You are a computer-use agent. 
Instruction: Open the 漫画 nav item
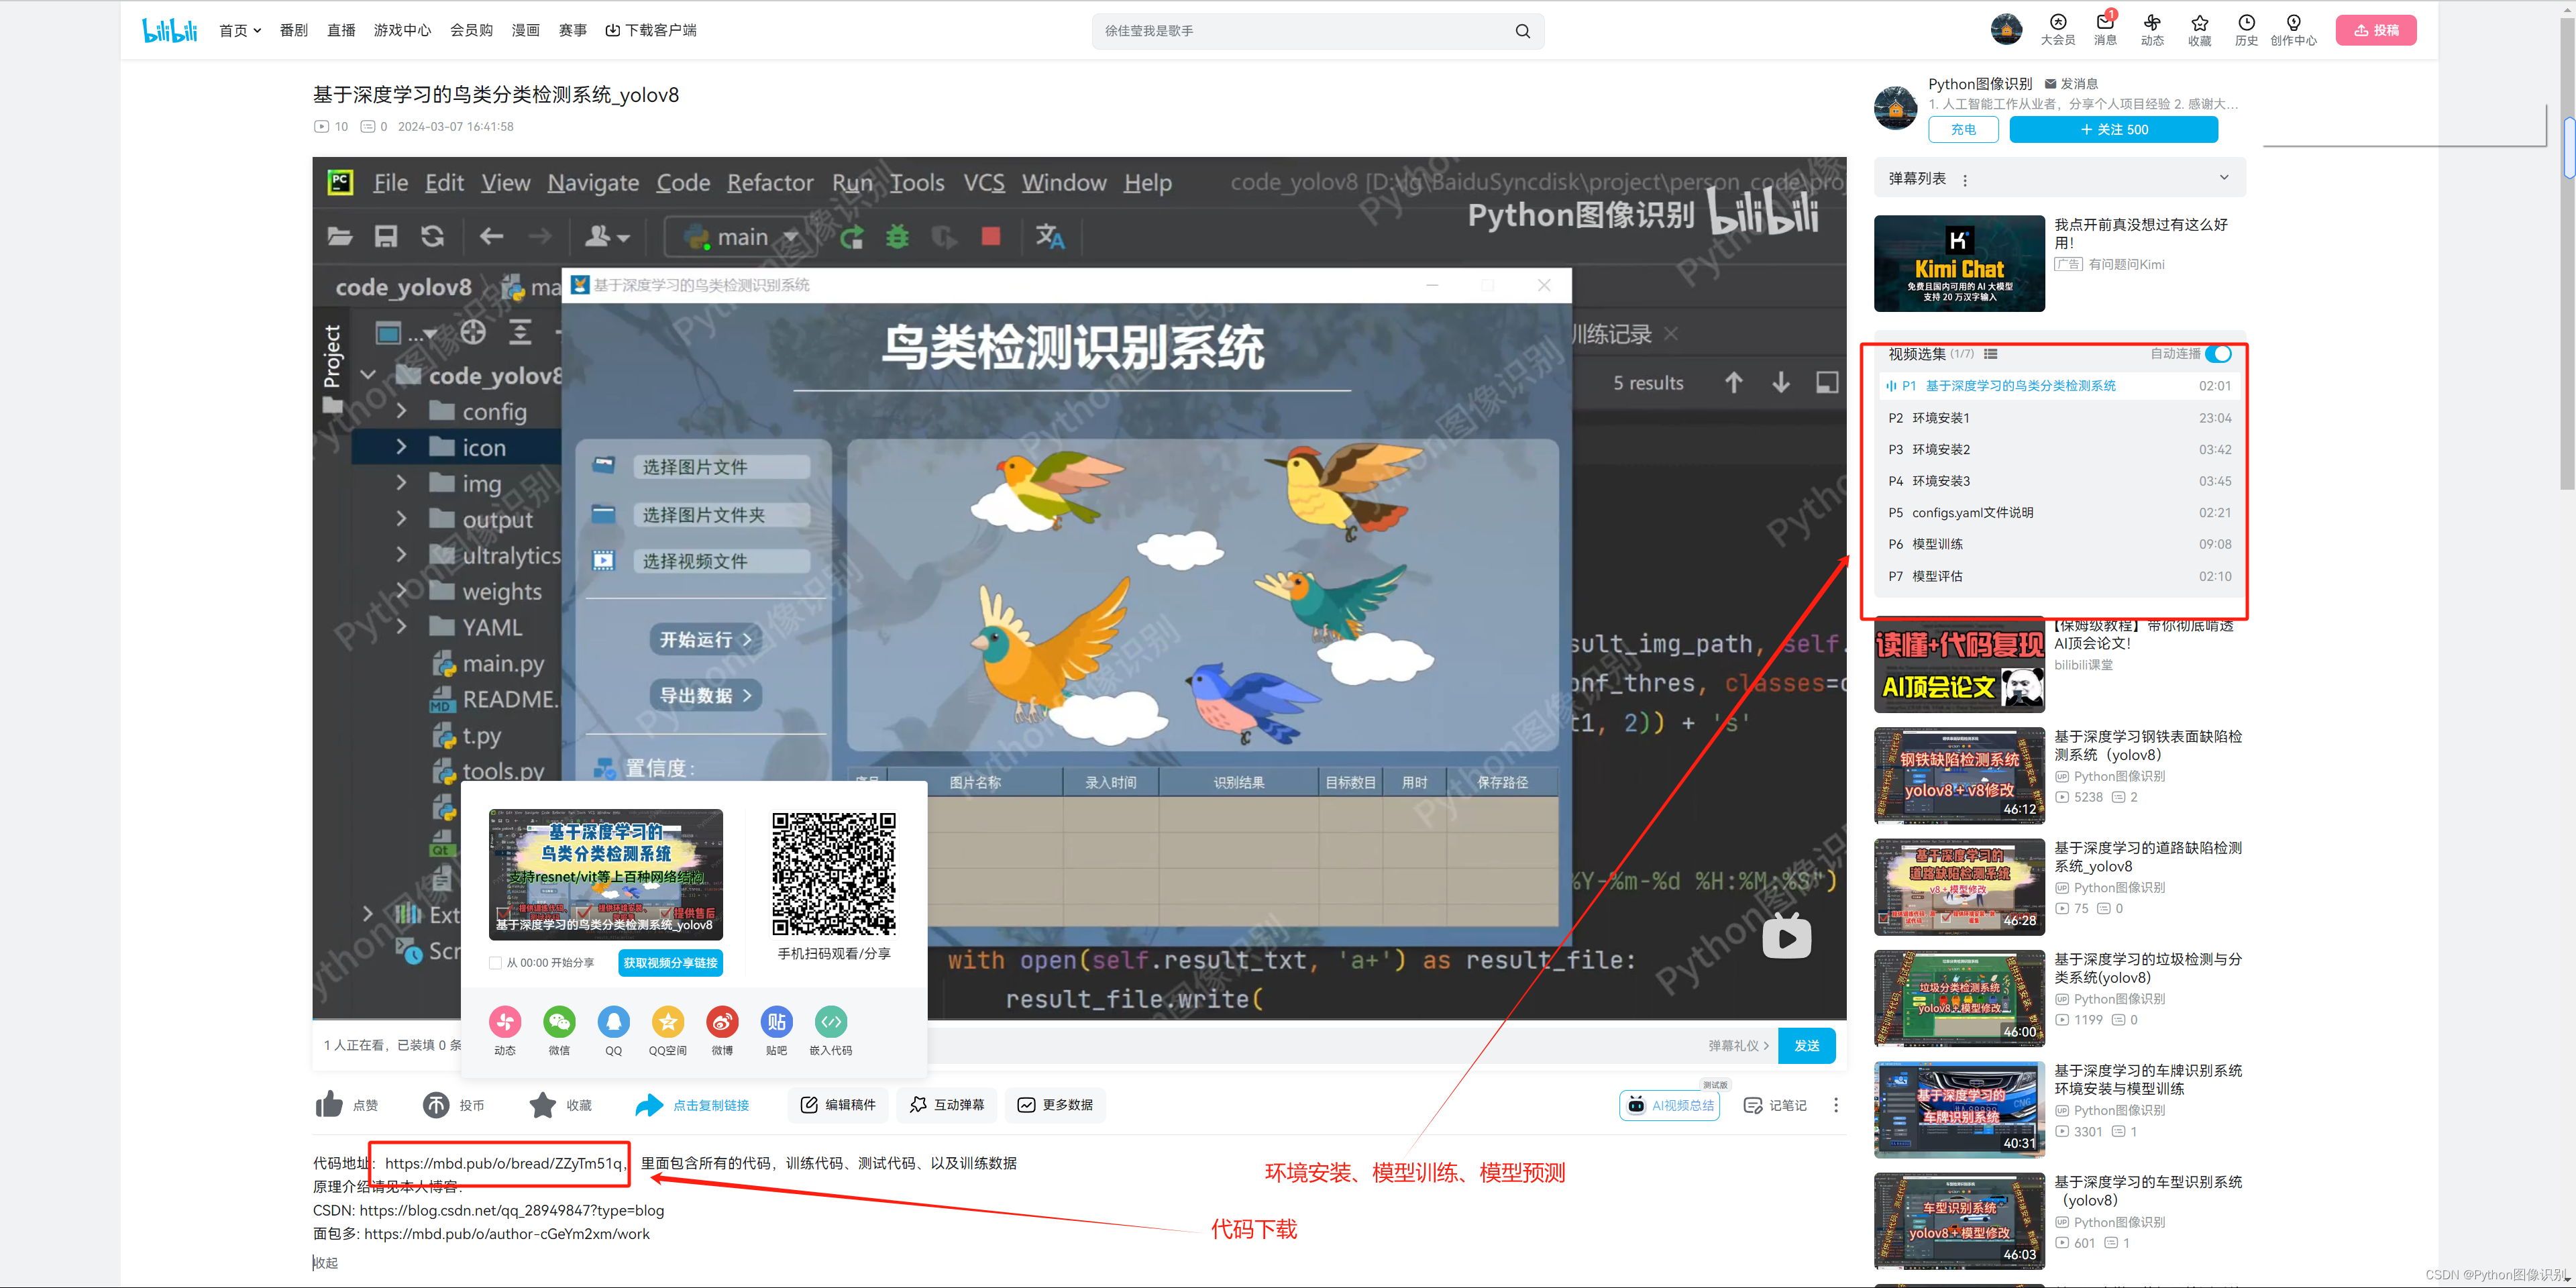tap(525, 30)
